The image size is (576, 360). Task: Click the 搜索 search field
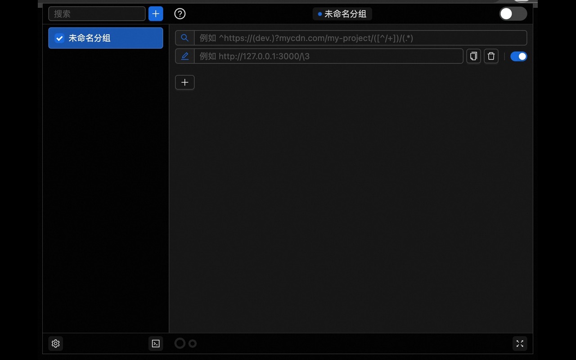tap(97, 14)
